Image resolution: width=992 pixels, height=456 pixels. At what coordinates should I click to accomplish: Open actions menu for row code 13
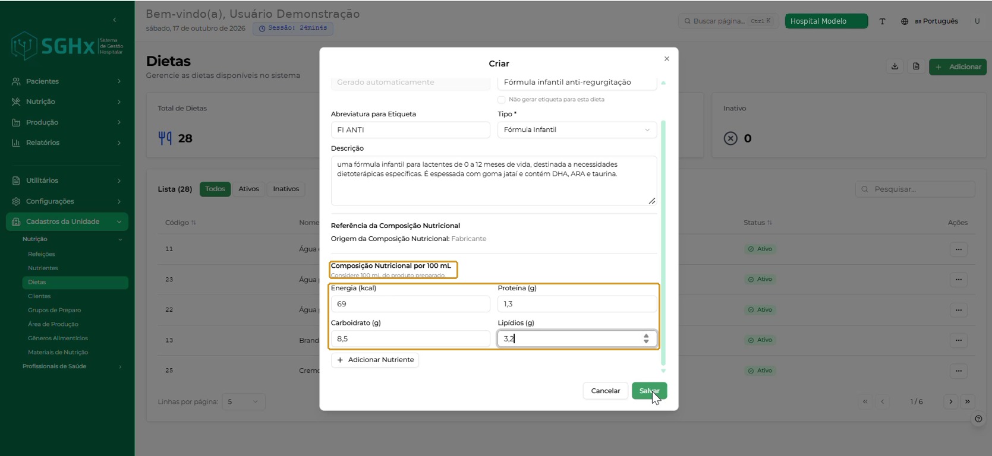(x=959, y=340)
